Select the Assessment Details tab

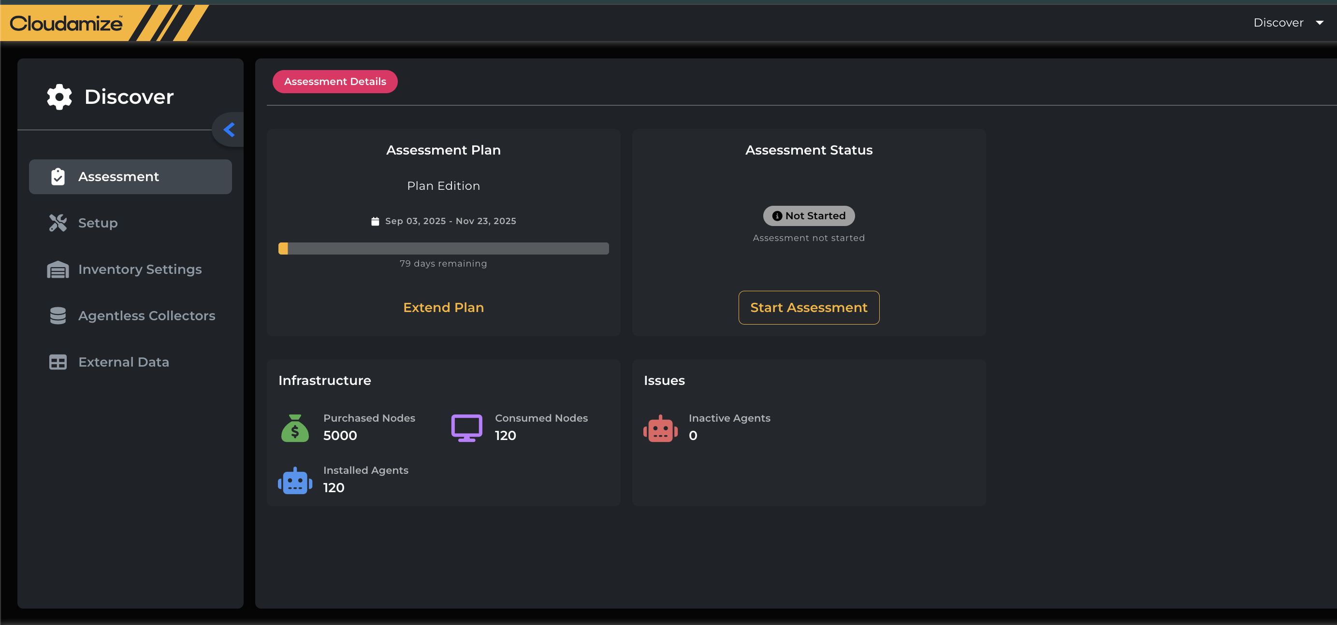click(x=335, y=82)
